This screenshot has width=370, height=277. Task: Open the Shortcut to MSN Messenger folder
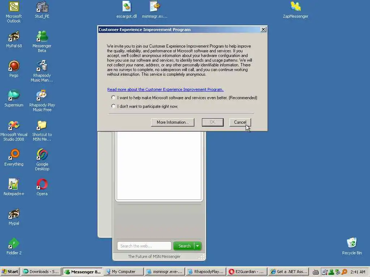point(42,131)
